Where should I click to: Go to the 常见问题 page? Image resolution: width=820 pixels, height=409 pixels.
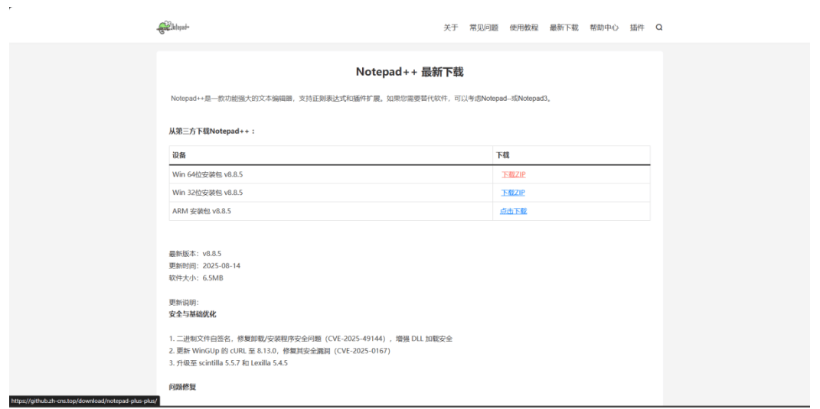coord(483,28)
